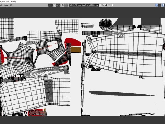Image resolution: width=165 pixels, height=124 pixels.
Task: Toggle the image pin icon
Action: 112,5
